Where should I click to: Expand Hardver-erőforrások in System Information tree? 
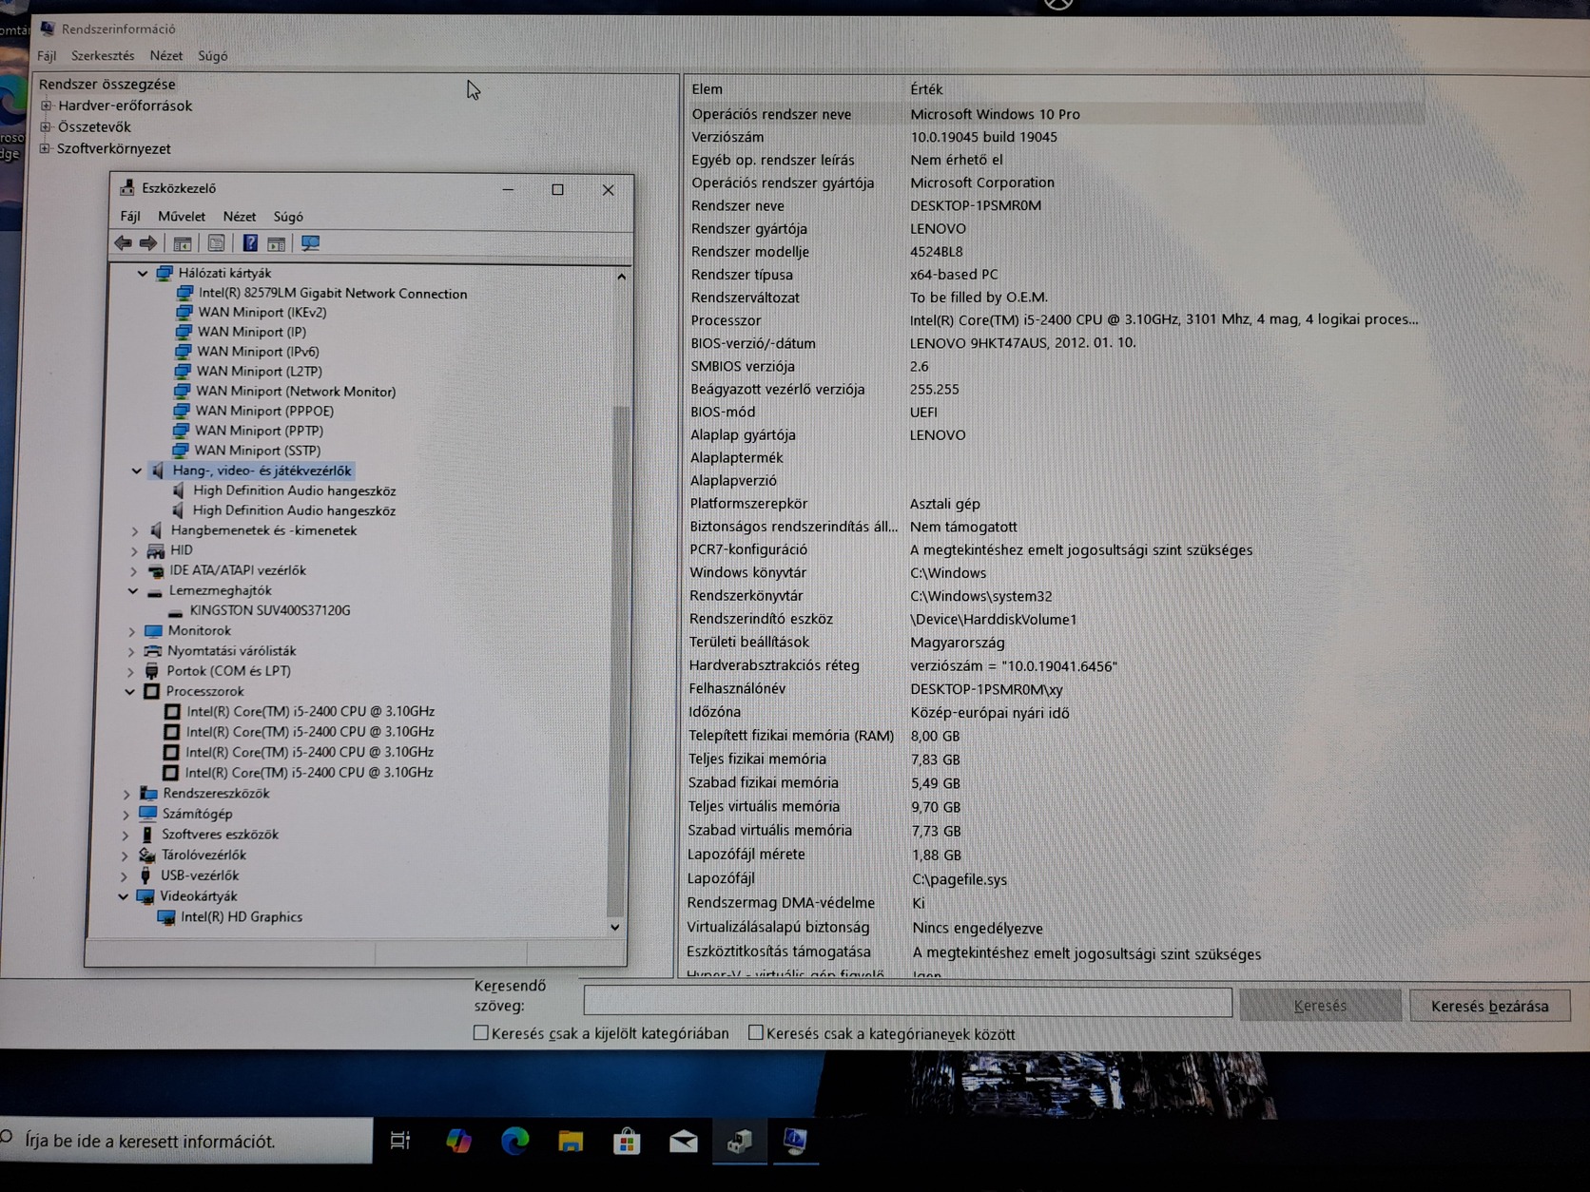pos(46,106)
